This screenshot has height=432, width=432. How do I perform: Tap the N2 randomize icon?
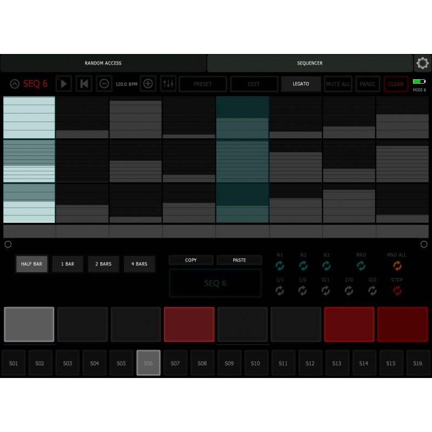point(303,266)
